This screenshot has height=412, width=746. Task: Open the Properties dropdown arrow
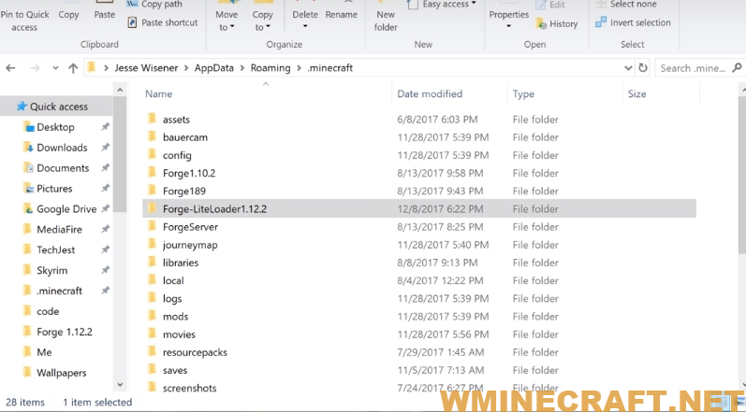click(x=508, y=26)
